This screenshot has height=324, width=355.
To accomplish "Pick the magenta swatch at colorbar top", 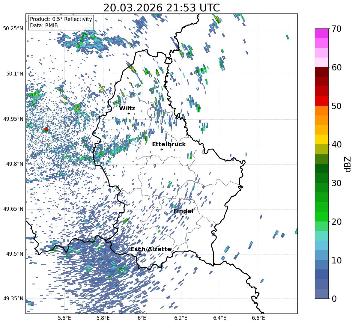I will point(322,33).
